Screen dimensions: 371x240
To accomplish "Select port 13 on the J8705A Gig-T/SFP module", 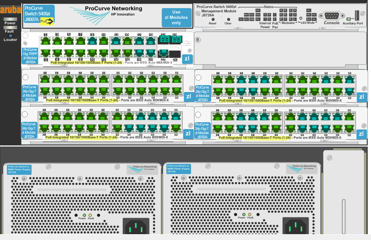I will (116, 41).
